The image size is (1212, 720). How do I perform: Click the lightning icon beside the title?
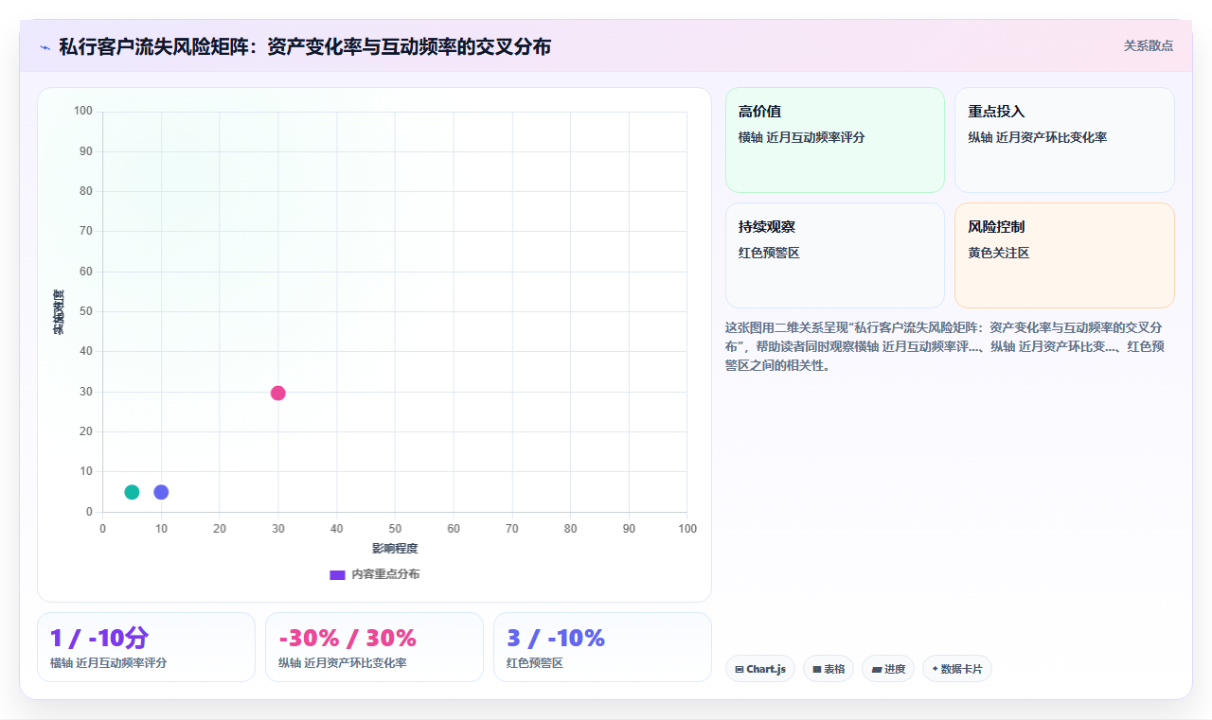[x=45, y=47]
